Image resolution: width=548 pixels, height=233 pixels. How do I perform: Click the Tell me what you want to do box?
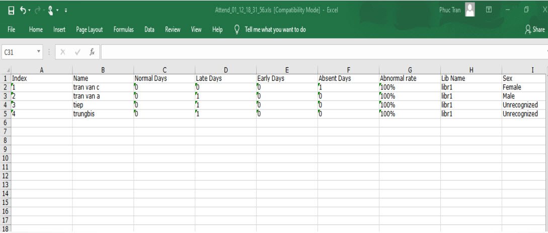click(x=275, y=30)
